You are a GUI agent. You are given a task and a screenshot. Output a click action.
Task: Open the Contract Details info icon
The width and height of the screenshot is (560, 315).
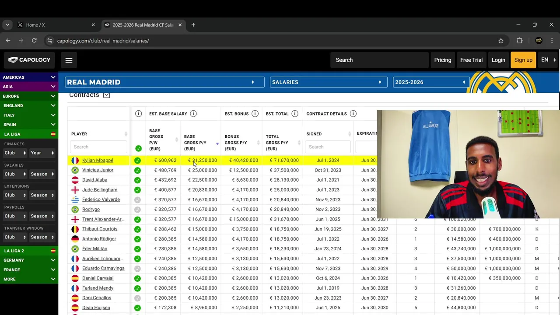pyautogui.click(x=353, y=114)
